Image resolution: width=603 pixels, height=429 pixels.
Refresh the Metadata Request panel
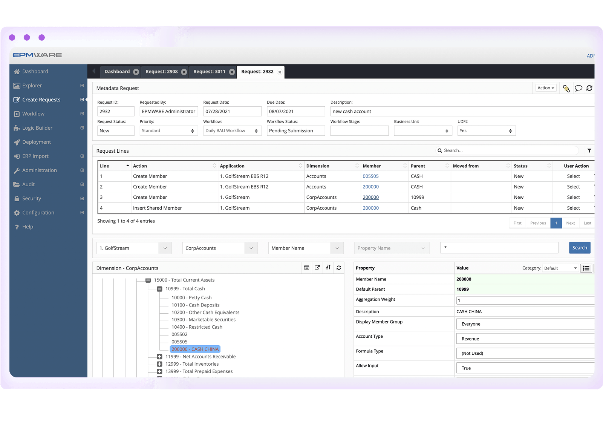589,88
